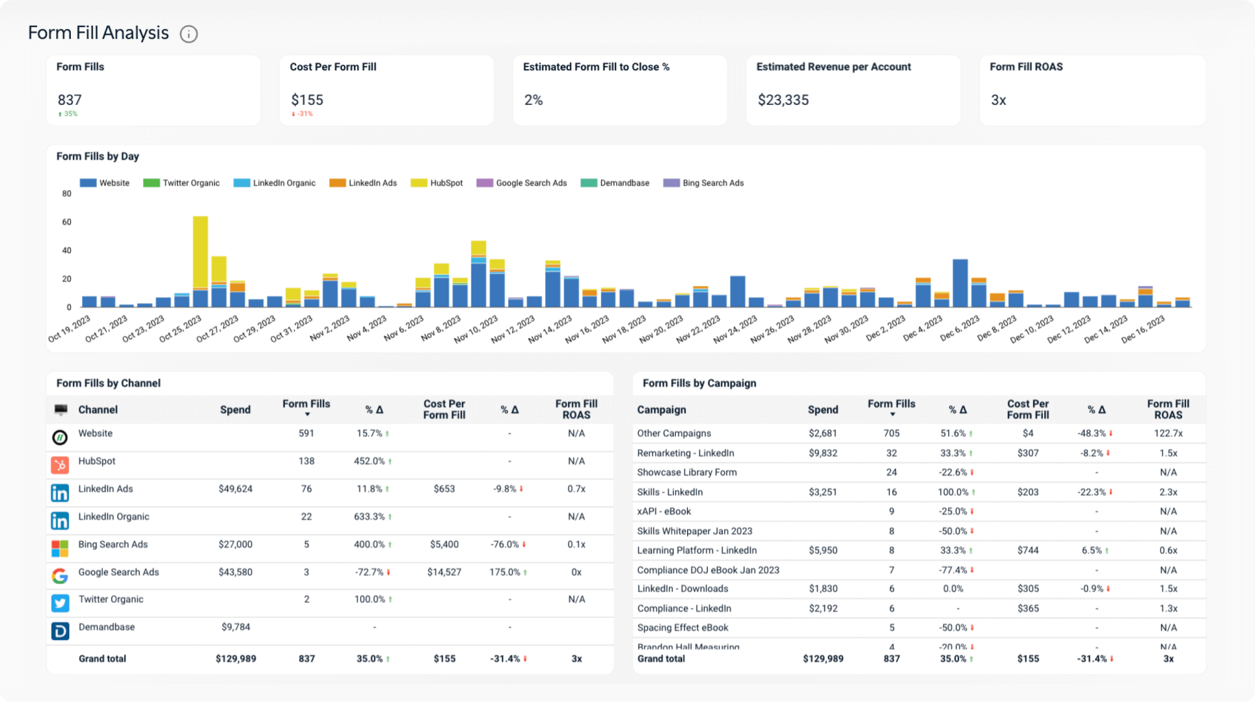Click the LinkedIn Ads logo icon

pos(60,493)
